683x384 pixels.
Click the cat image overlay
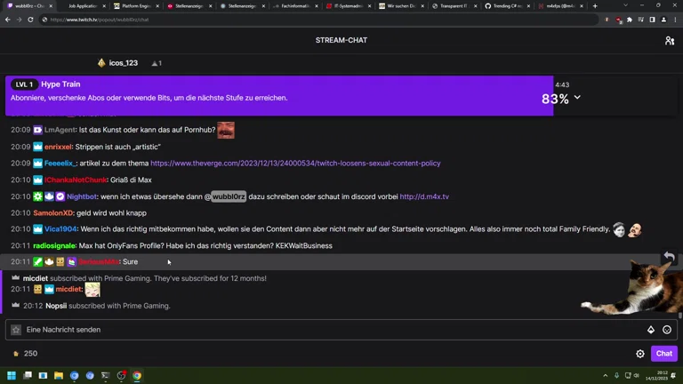click(x=631, y=287)
